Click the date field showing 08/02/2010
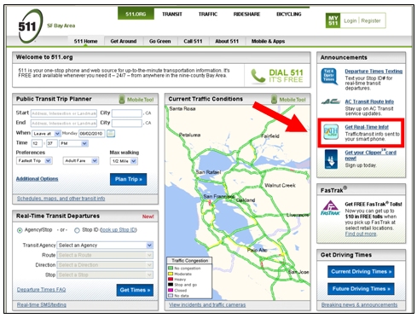Viewport: 417px width, 318px height. pyautogui.click(x=92, y=133)
